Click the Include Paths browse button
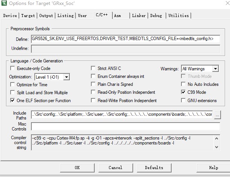230x177 pixels. (217, 115)
